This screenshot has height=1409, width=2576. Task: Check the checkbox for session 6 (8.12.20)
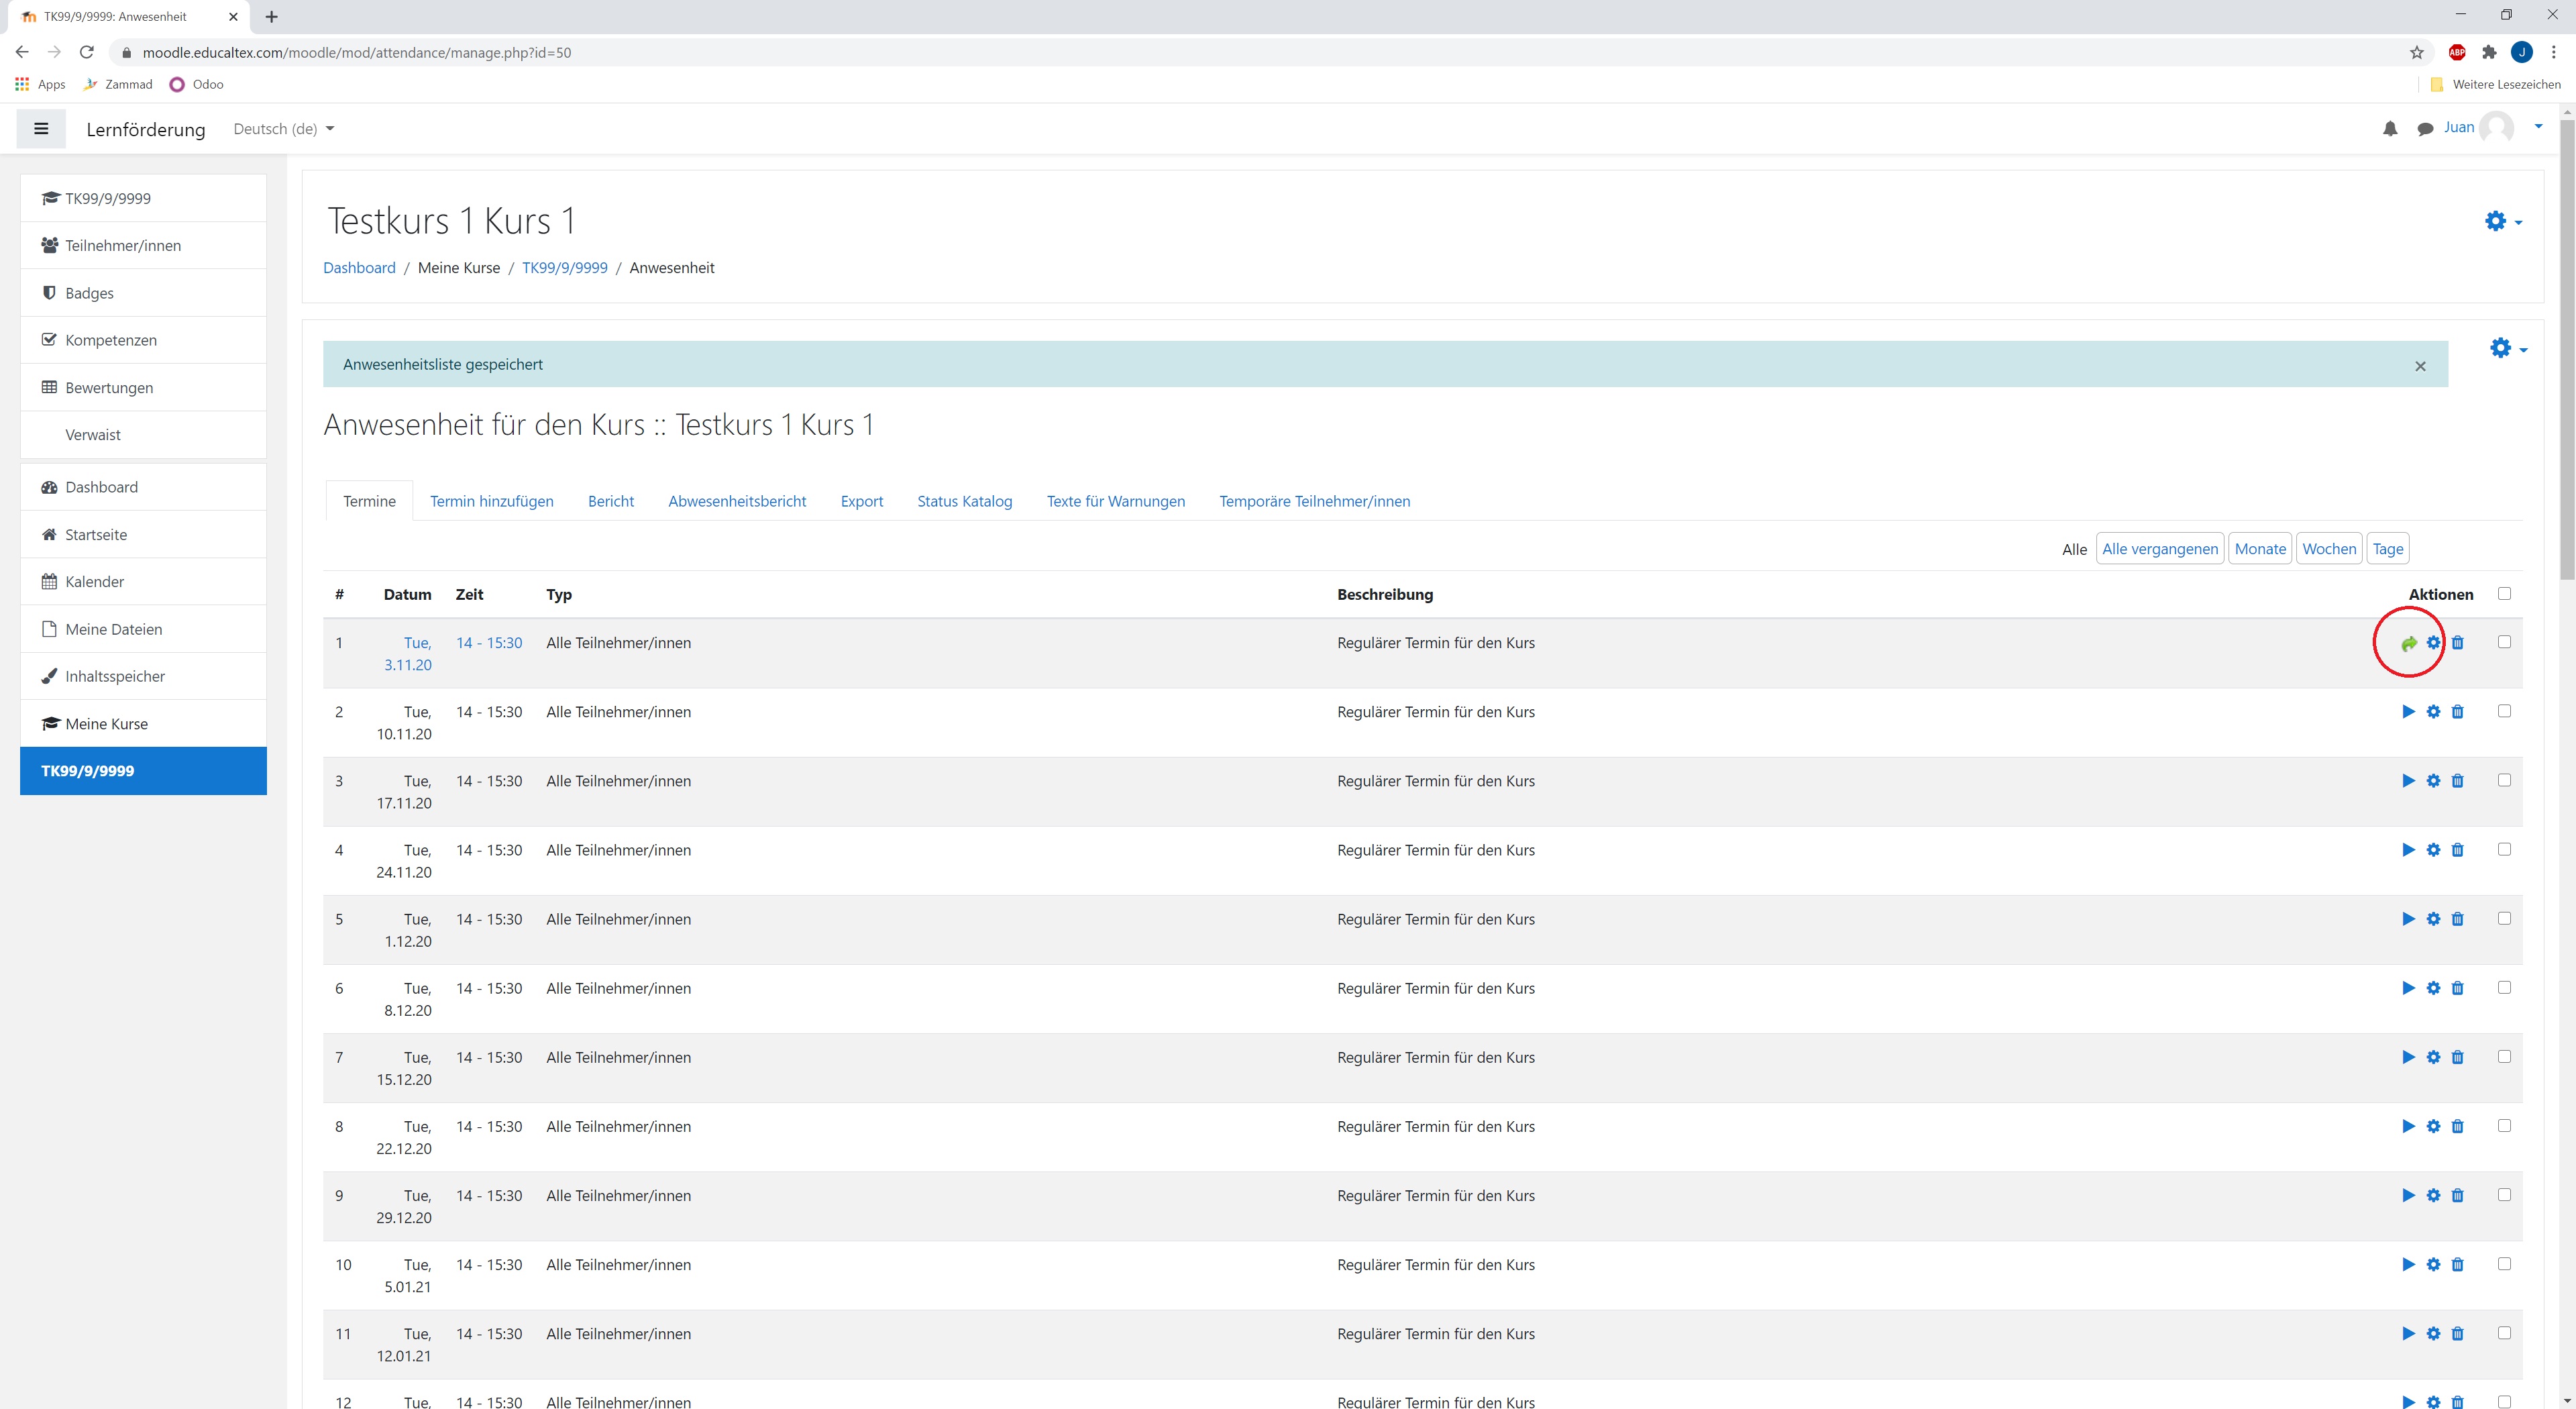tap(2504, 987)
